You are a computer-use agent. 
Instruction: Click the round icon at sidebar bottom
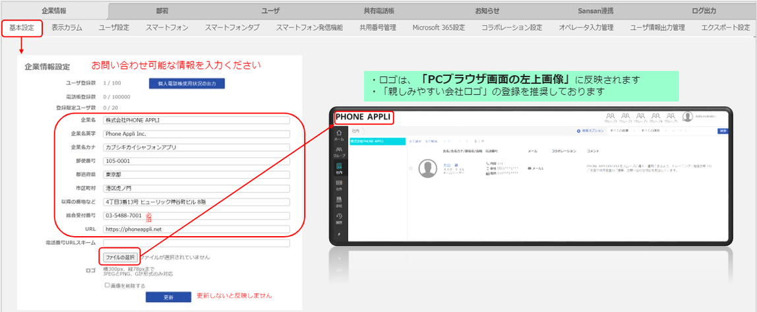[x=339, y=234]
